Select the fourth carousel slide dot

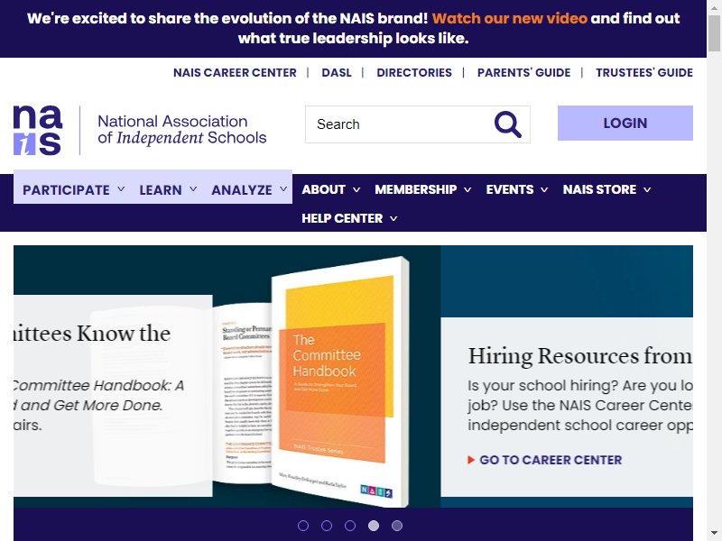[x=374, y=526]
